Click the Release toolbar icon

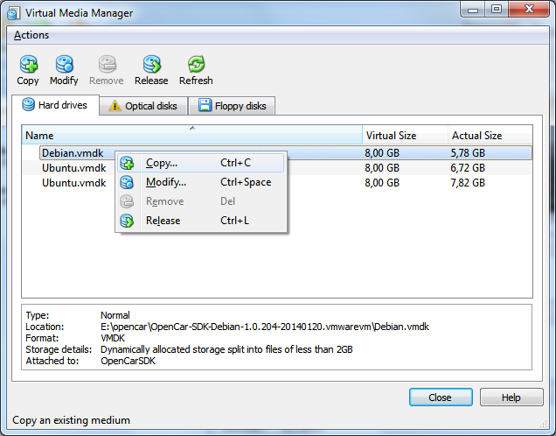pos(152,64)
